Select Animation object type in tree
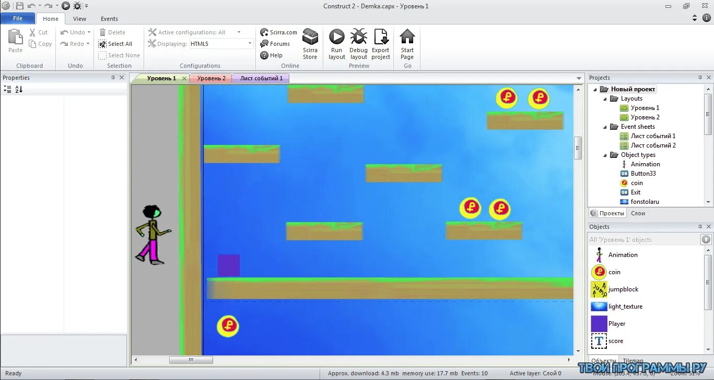714x380 pixels. pyautogui.click(x=640, y=164)
